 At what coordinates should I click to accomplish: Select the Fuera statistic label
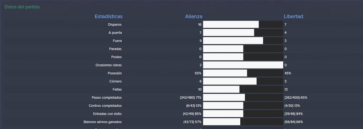coord(117,41)
